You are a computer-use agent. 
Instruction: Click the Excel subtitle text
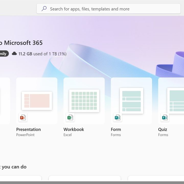[67, 135]
